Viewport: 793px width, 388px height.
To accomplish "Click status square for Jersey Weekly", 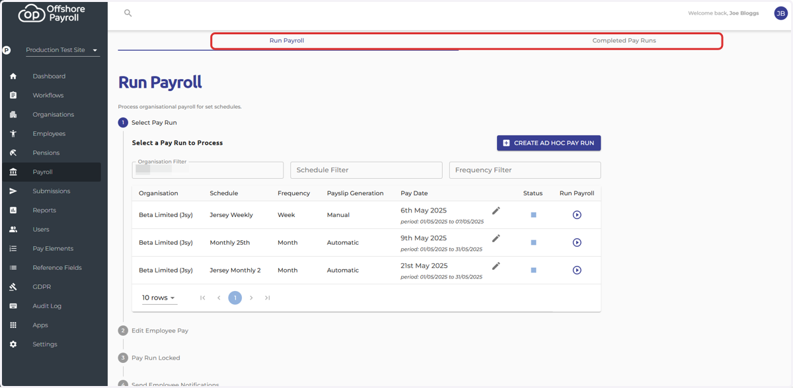I will pyautogui.click(x=533, y=214).
